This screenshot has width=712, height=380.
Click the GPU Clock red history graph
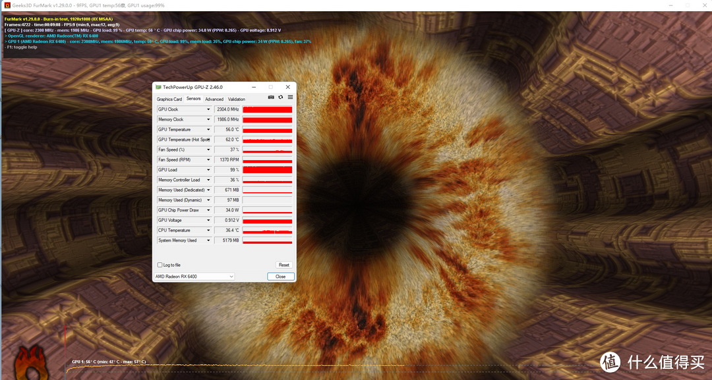point(268,109)
